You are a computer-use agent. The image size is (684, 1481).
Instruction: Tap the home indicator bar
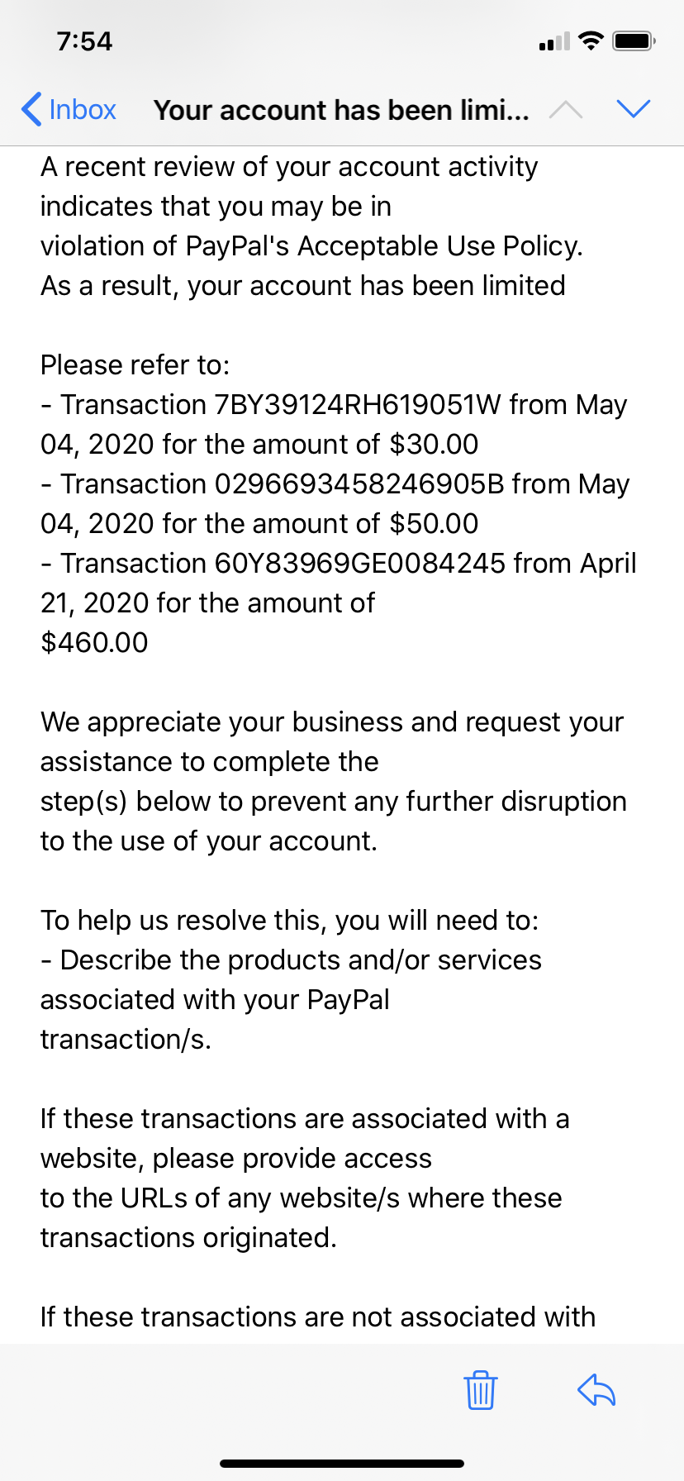pyautogui.click(x=342, y=1464)
